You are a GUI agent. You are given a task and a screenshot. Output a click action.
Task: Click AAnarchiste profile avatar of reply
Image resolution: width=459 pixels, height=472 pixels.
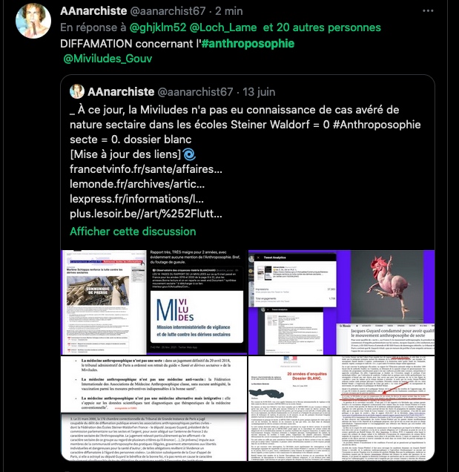(33, 21)
